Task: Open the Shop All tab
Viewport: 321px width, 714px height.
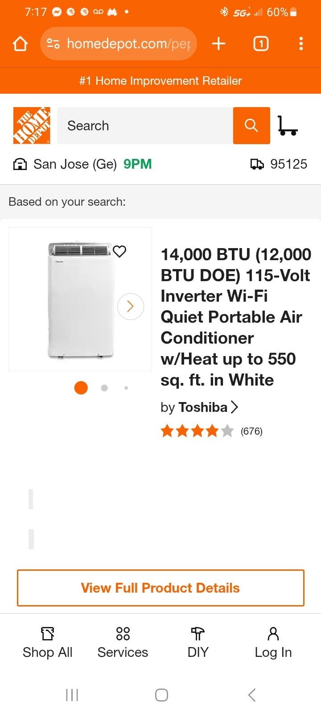Action: [x=47, y=642]
